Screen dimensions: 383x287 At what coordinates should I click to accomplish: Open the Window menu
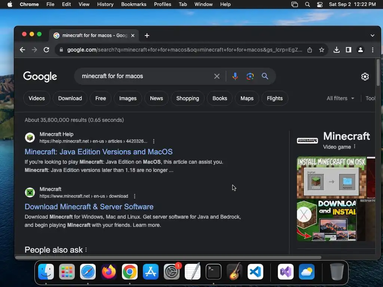pyautogui.click(x=203, y=4)
